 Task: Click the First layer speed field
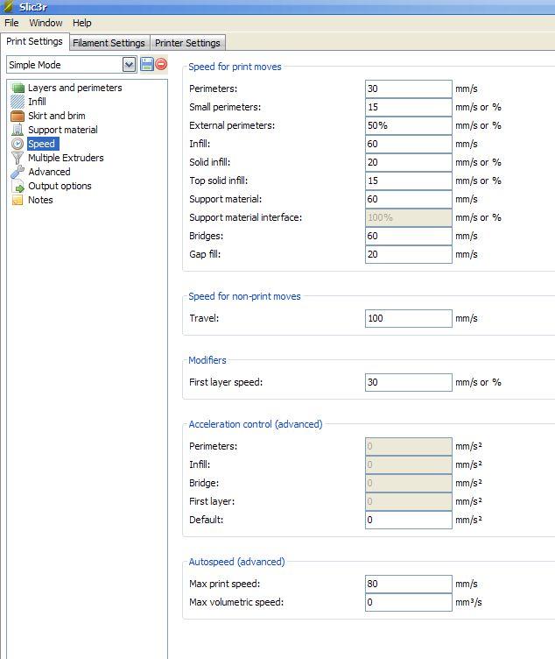point(409,382)
